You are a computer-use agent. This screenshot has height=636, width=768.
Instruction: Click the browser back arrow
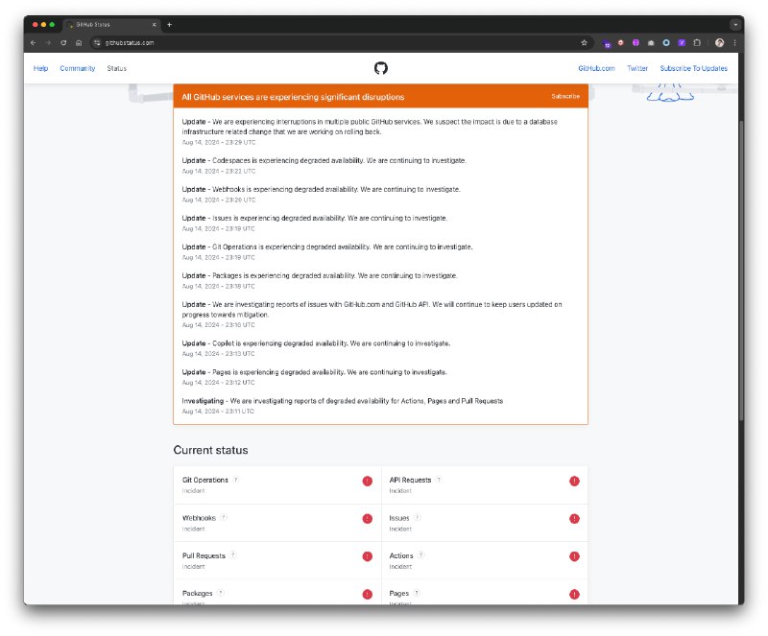(x=34, y=42)
